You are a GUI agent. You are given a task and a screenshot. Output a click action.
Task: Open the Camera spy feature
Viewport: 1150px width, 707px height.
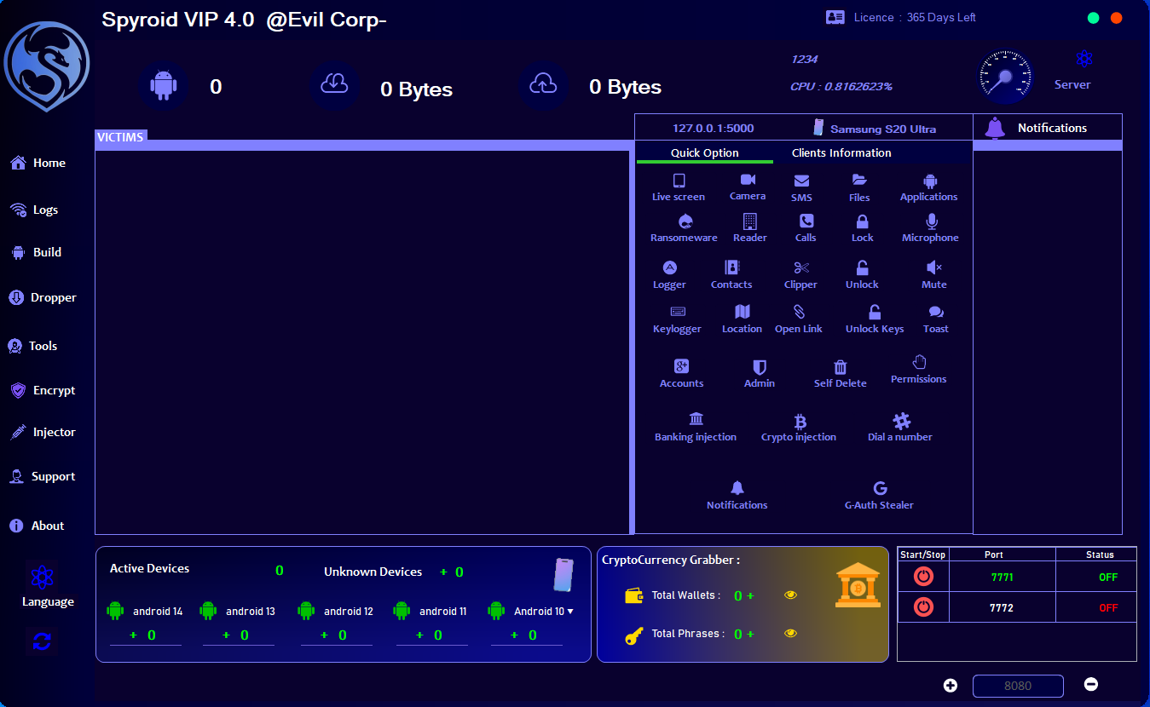(x=747, y=186)
